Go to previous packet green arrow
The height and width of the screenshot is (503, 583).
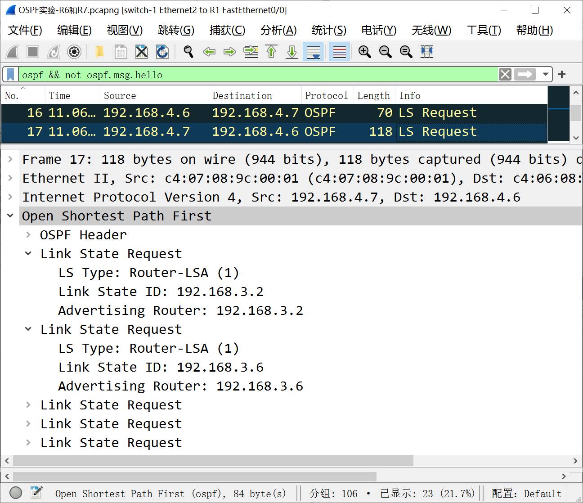point(209,52)
